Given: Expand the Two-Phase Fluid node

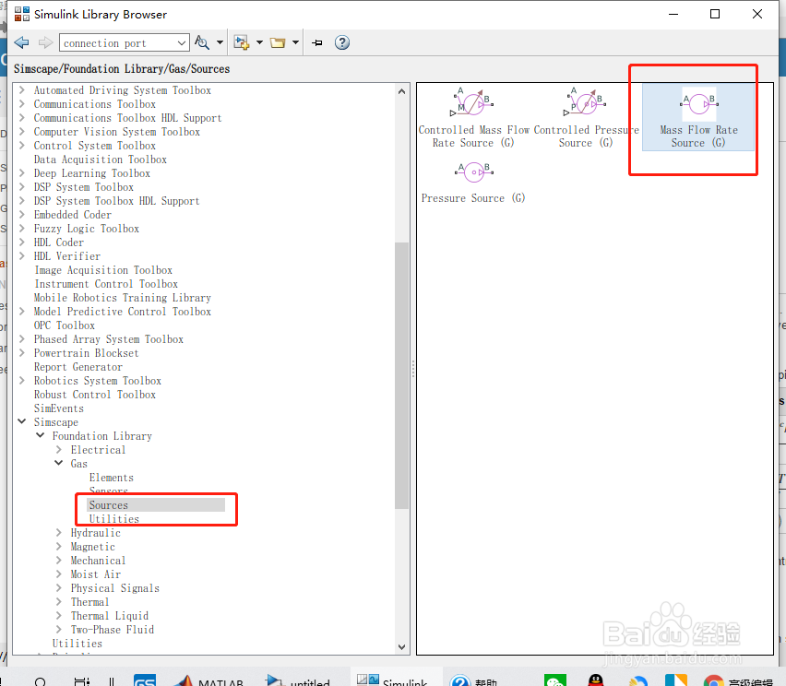Looking at the screenshot, I should point(59,630).
